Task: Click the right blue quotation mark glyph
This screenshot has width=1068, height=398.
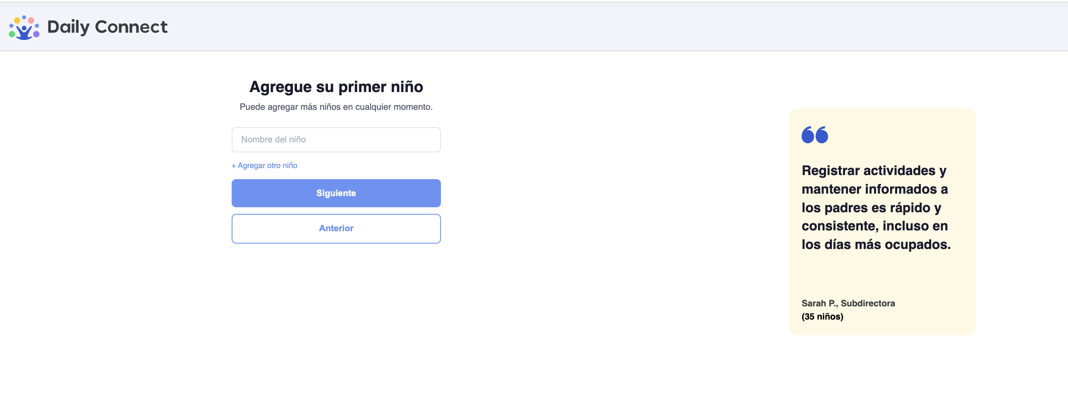Action: 822,135
